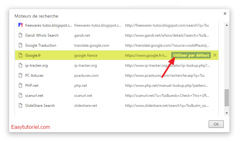This screenshot has width=242, height=141.
Task: Click the page icon beside Gandi WhoIs Search
Action: pos(20,35)
